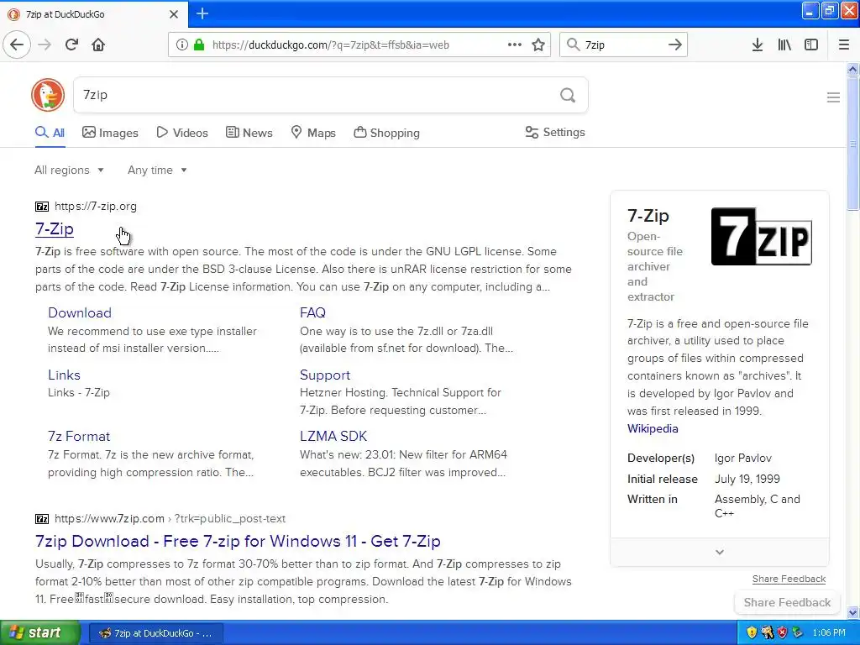Open 7zip Download Free 7-zip result

pos(238,542)
